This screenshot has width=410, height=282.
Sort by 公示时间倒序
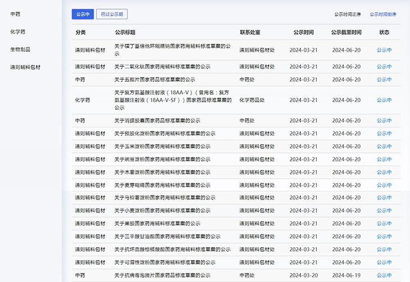point(382,14)
